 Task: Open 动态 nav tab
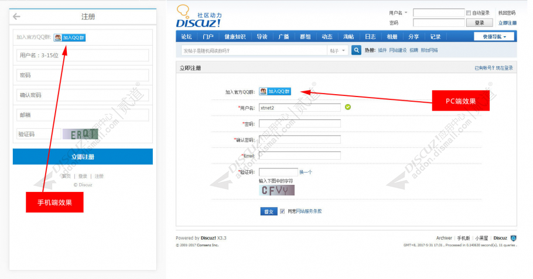coord(327,37)
